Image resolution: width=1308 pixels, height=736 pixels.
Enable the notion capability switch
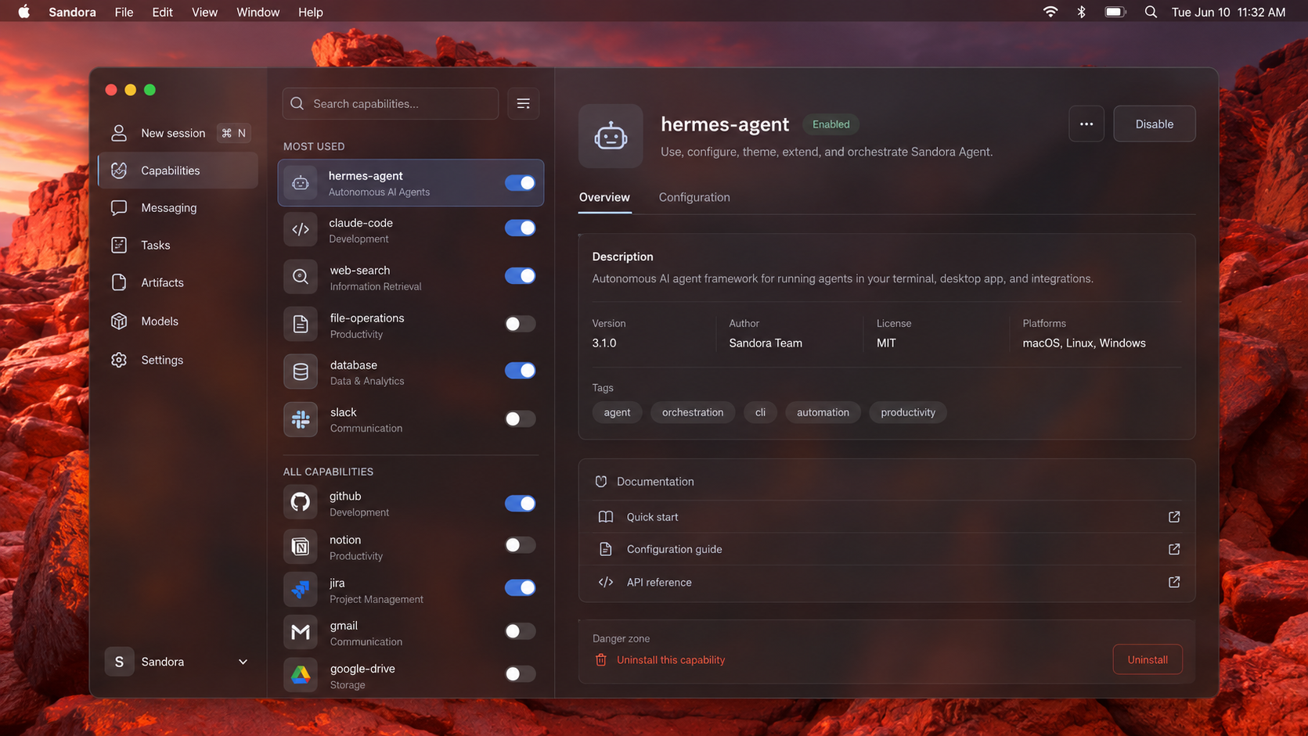[521, 545]
